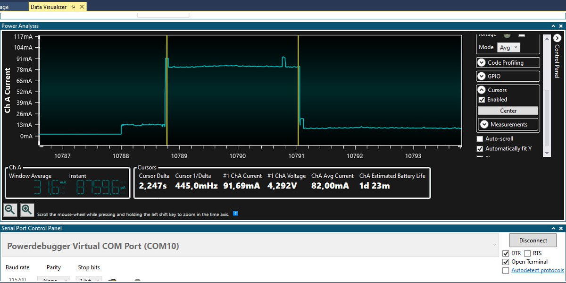Collapse the Serial Port Control Panel

point(554,228)
